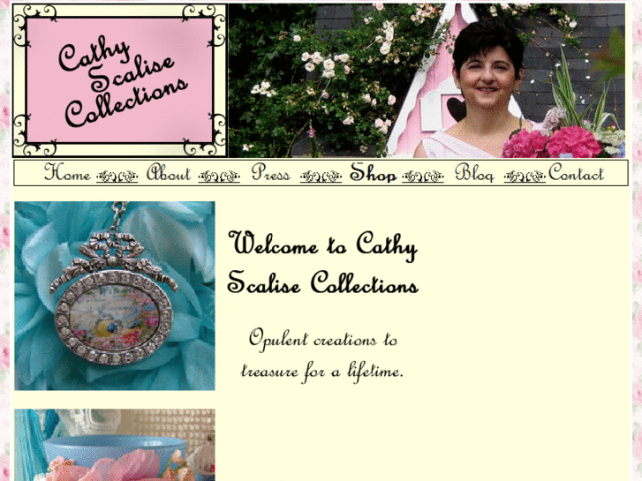Go to the Contact page

coord(576,172)
